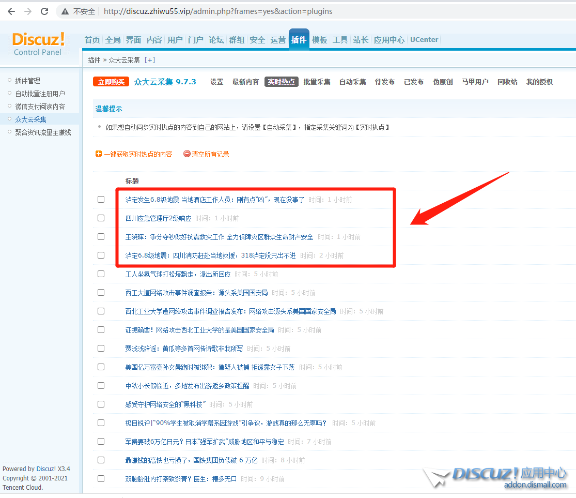Switch to the 批量采集 tab
The height and width of the screenshot is (498, 576).
point(317,82)
